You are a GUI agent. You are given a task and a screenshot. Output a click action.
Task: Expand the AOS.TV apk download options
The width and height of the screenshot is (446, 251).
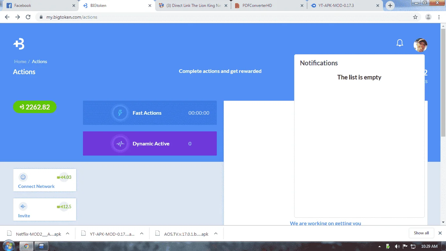pos(216,234)
